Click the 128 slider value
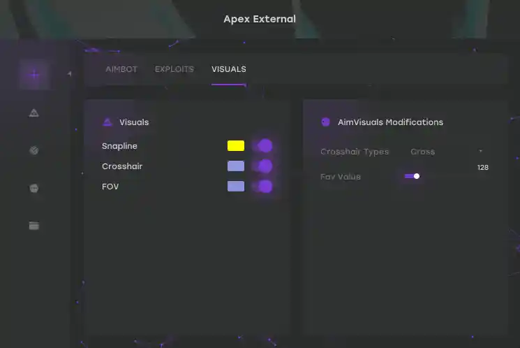The height and width of the screenshot is (348, 520). tap(483, 167)
